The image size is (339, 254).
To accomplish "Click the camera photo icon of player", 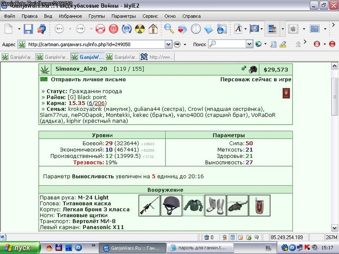I will coord(253,70).
